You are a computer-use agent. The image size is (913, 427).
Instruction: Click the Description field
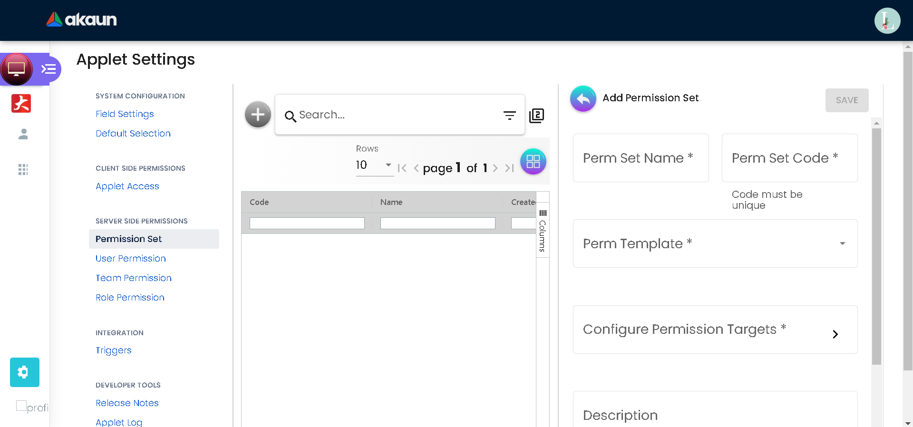[715, 409]
